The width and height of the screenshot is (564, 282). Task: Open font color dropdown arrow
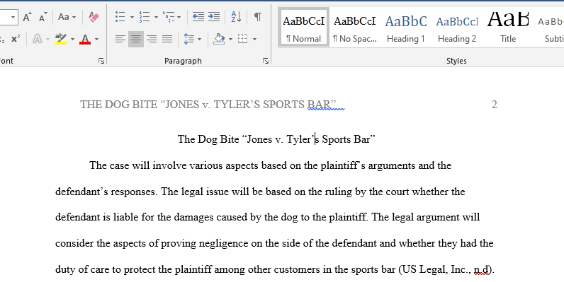[96, 39]
